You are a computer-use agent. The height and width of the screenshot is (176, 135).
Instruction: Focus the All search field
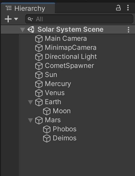click(x=79, y=19)
